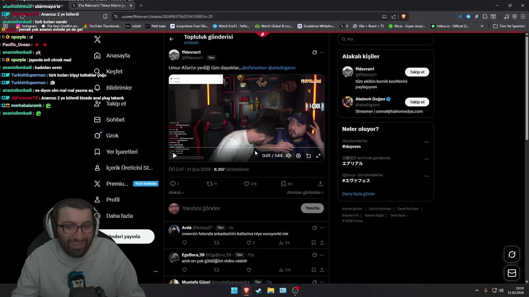Open Bildirimler in the sidebar
Screen dimensions: 529x297
coord(113,88)
